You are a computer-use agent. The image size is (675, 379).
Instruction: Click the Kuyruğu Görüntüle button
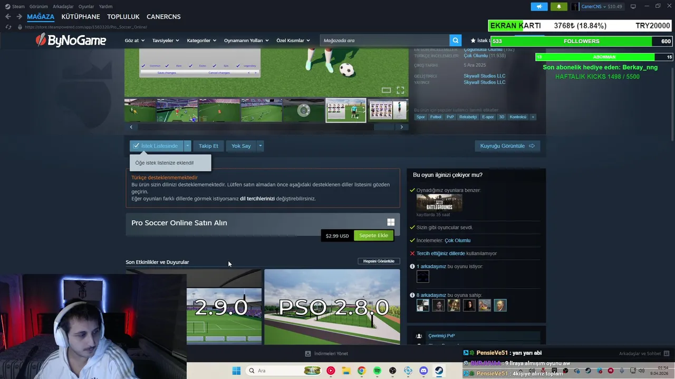[x=507, y=146]
